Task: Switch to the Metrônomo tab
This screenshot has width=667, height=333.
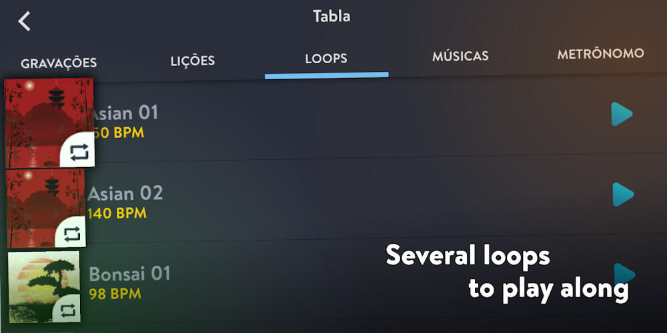Action: tap(601, 53)
